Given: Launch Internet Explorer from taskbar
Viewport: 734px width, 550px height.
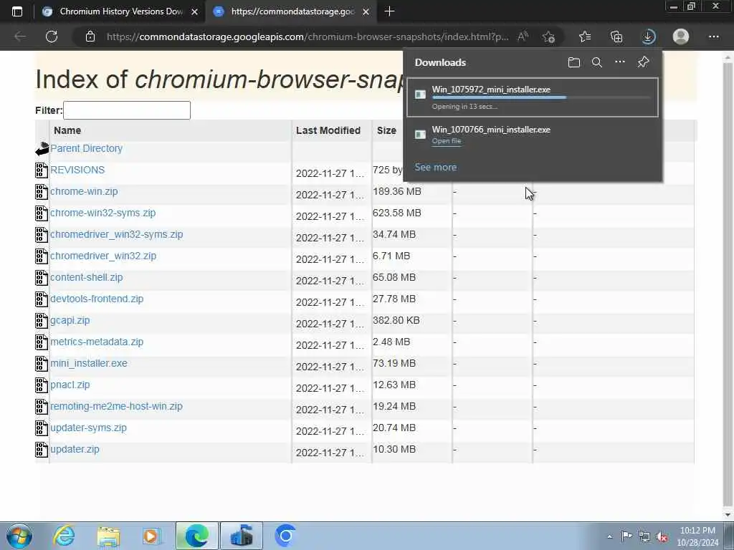Looking at the screenshot, I should pos(64,536).
